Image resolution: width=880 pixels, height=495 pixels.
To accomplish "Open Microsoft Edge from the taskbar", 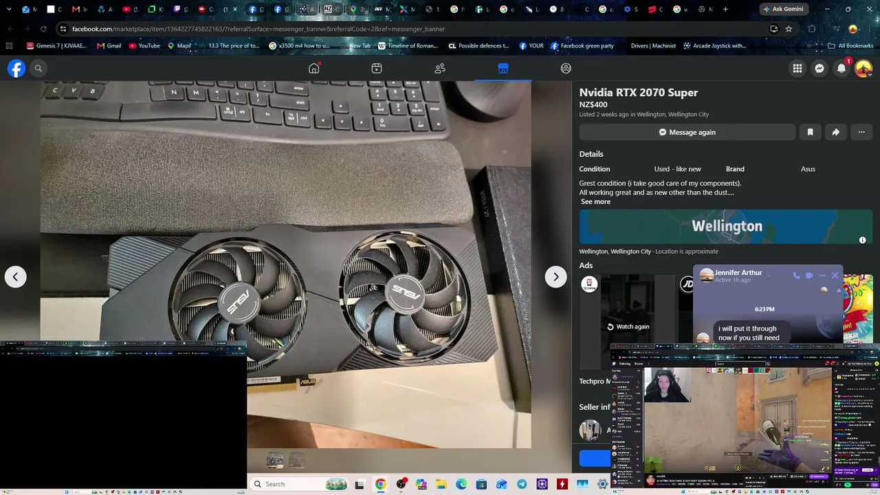I will coord(461,484).
